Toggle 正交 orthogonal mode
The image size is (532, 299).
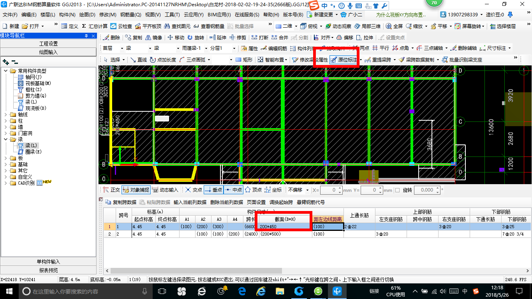tap(111, 190)
